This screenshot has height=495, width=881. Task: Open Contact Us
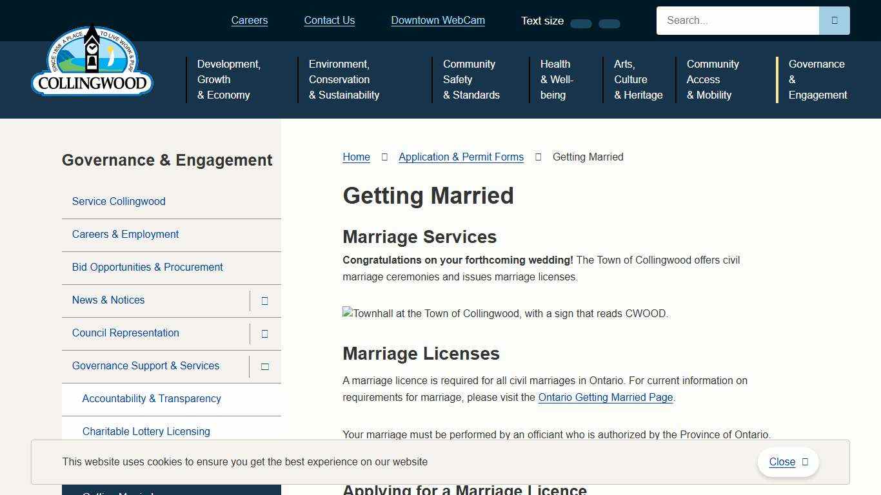pos(330,20)
